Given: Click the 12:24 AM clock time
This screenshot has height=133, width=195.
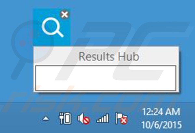Looking at the screenshot, I should (x=161, y=112).
